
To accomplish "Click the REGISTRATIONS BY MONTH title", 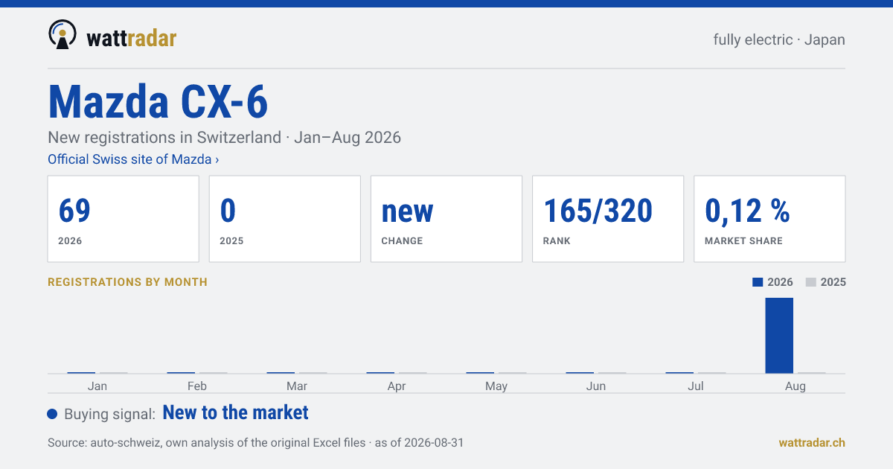I will tap(127, 282).
